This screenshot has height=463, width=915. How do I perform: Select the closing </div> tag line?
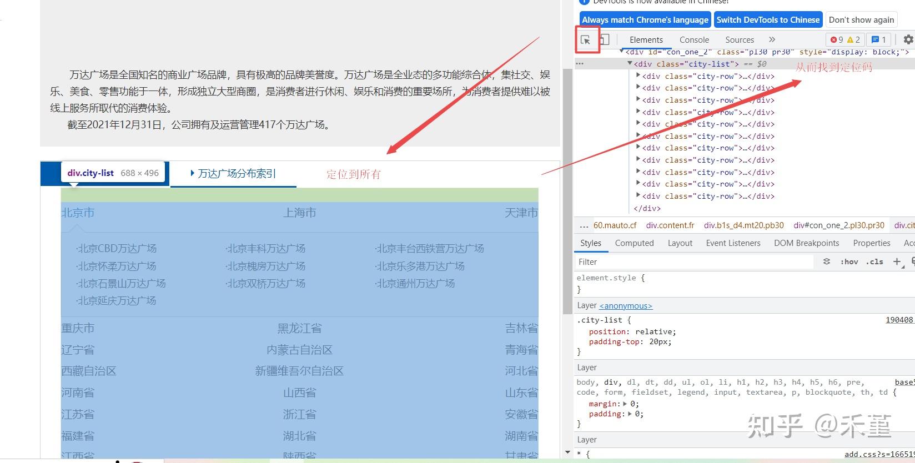coord(647,208)
